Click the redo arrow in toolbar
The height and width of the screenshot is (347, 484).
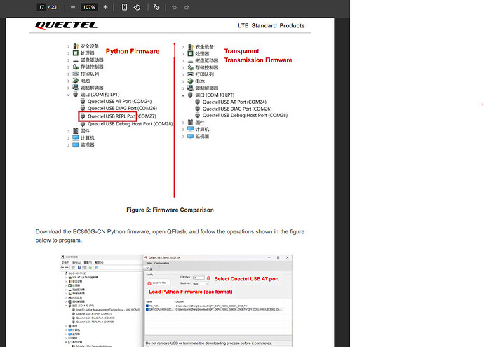(x=187, y=7)
